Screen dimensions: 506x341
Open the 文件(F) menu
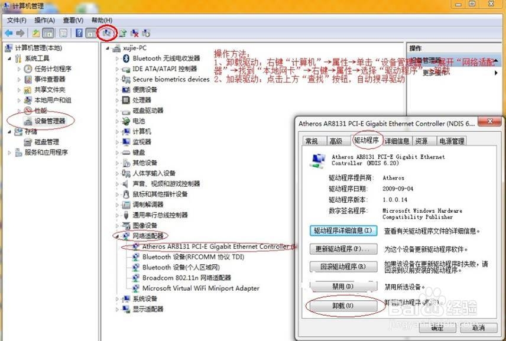17,20
